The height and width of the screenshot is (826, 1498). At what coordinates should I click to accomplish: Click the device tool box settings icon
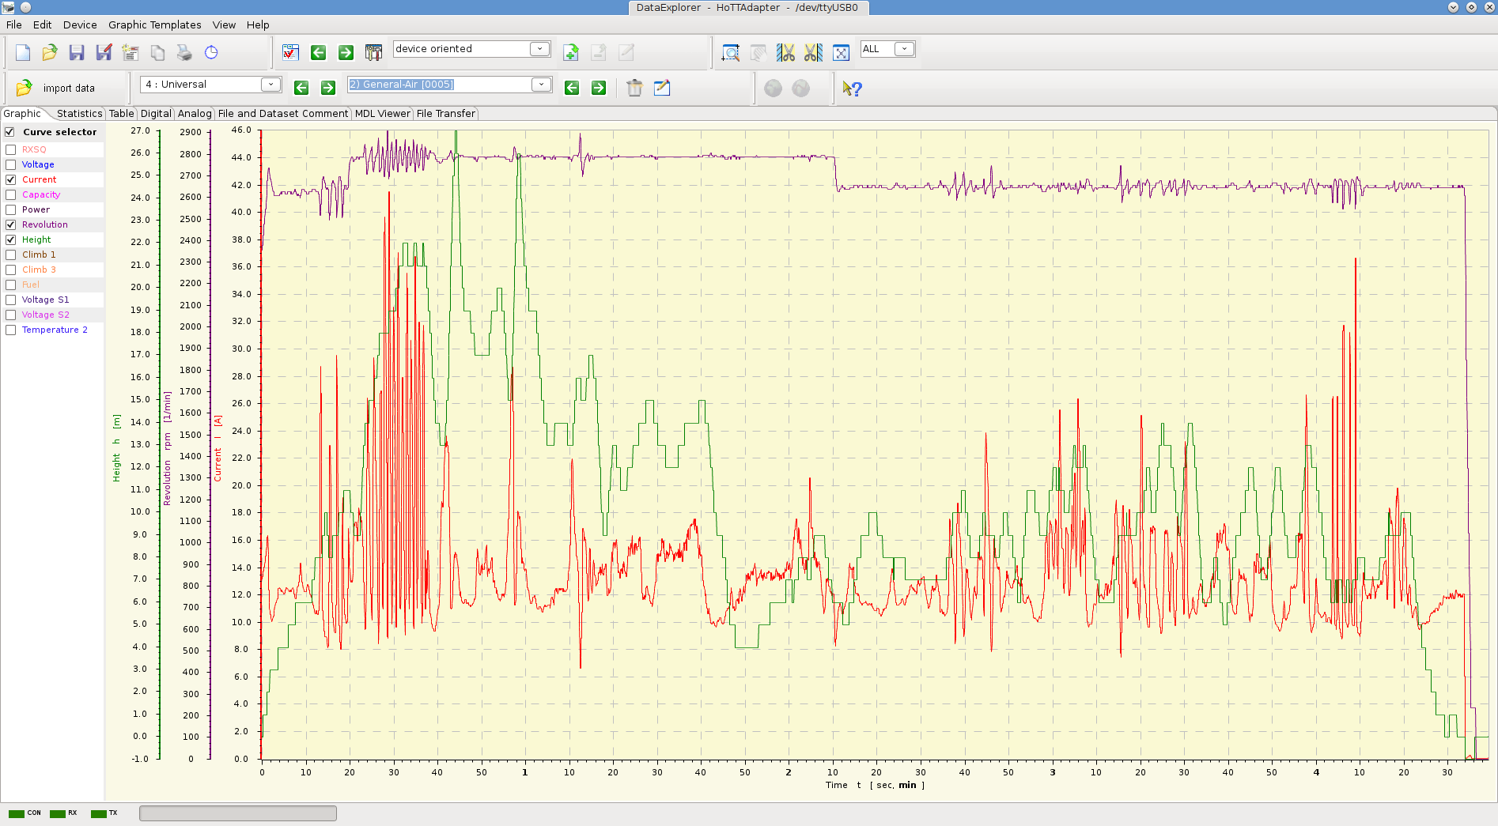point(373,53)
